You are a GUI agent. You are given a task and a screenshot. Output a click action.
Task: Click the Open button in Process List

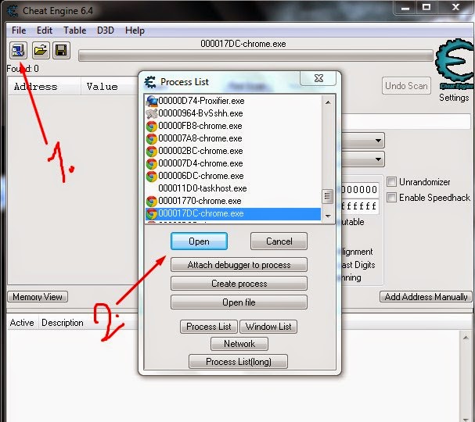[x=199, y=241]
